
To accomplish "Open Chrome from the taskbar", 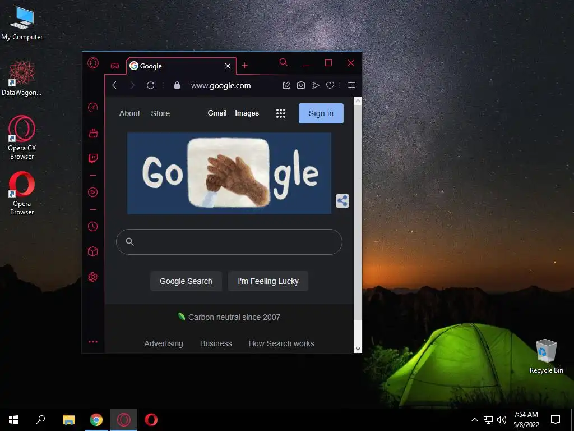I will [96, 420].
